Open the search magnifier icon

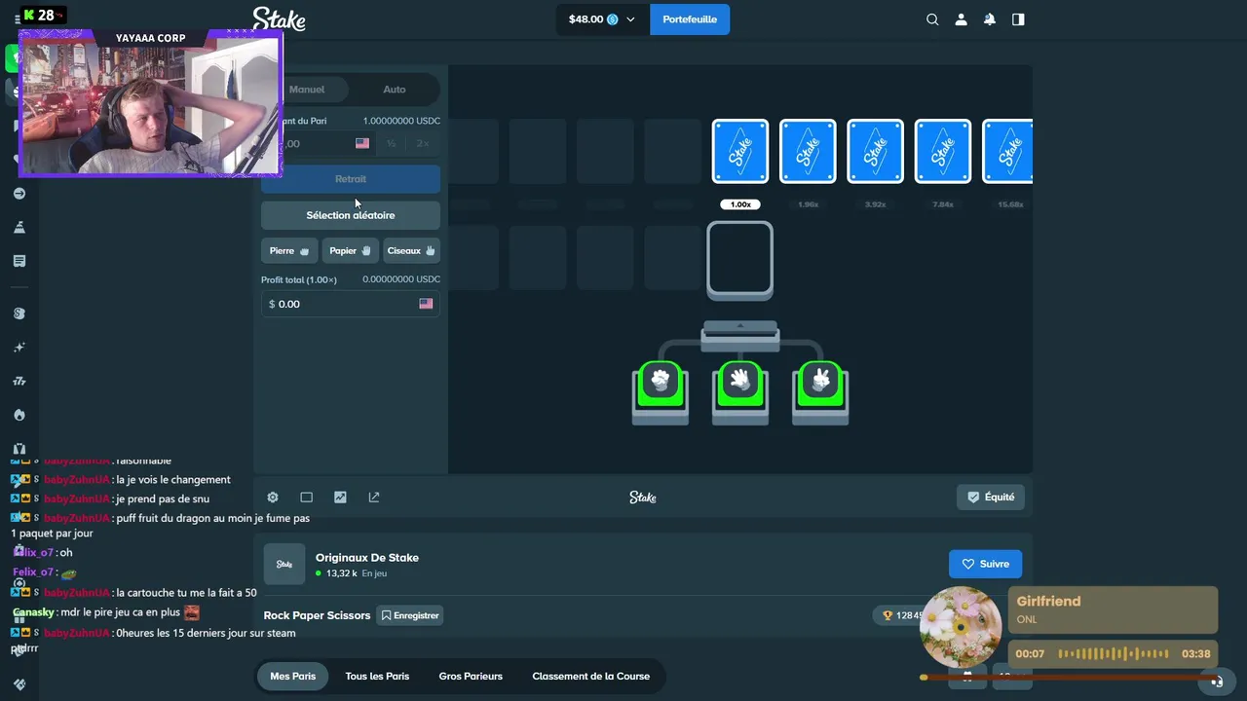coord(932,19)
